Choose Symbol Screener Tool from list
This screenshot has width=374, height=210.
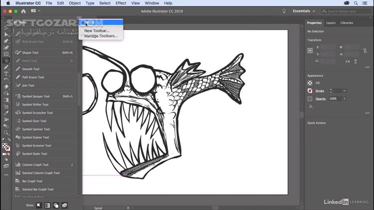pos(44,145)
